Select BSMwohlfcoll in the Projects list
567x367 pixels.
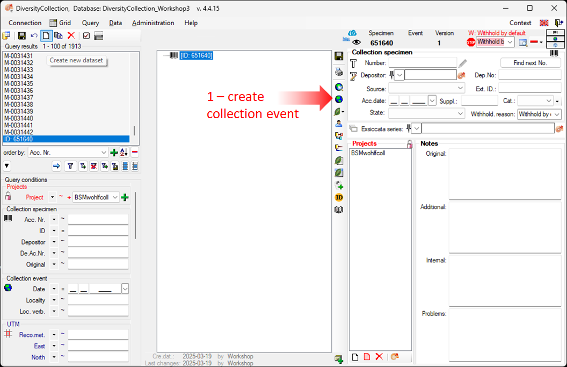(x=368, y=153)
